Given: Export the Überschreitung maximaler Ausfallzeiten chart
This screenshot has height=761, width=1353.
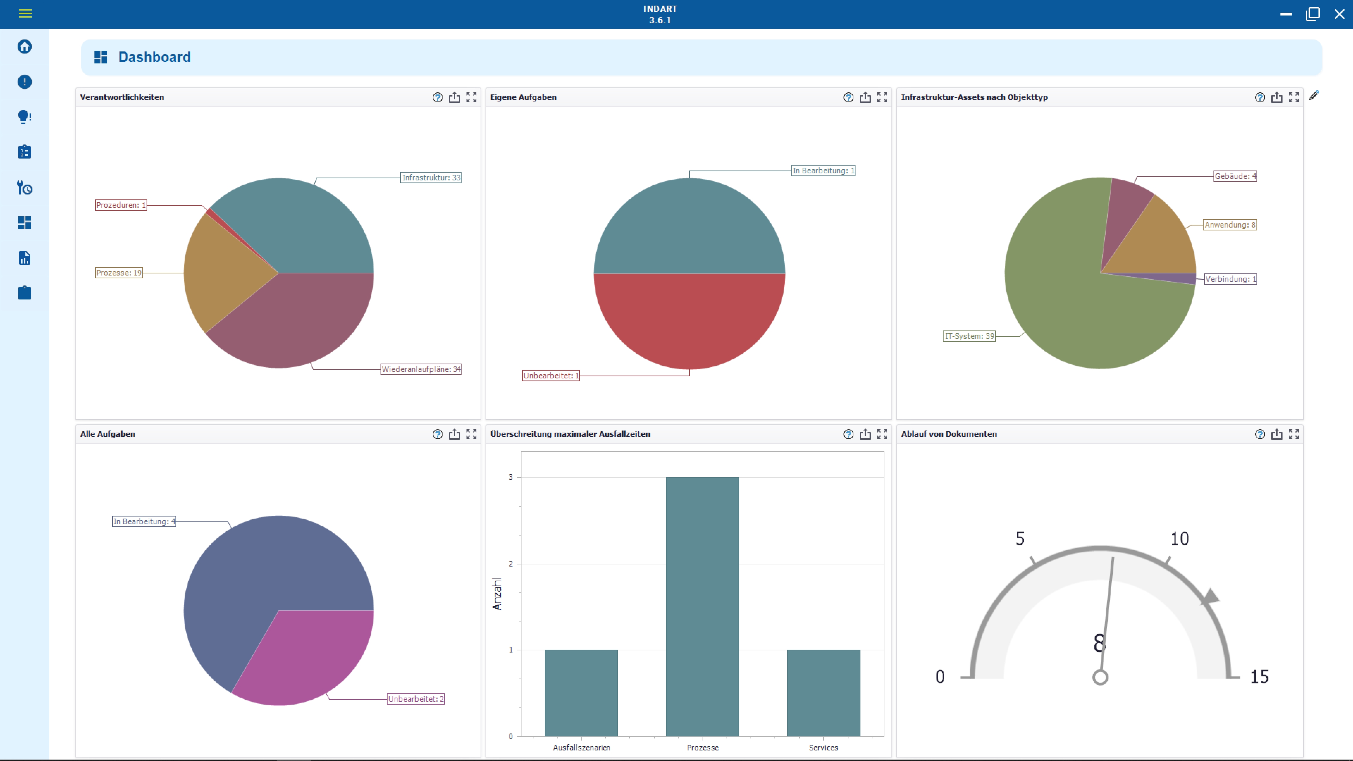Looking at the screenshot, I should click(x=865, y=434).
